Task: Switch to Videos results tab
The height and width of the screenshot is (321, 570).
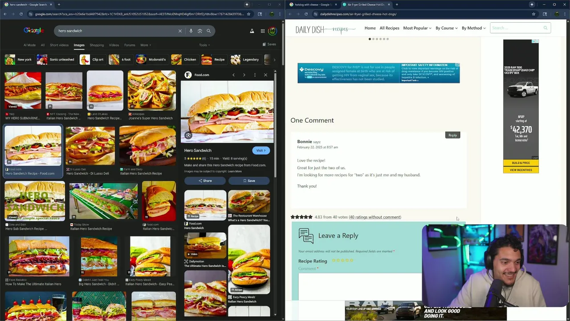Action: pyautogui.click(x=114, y=45)
